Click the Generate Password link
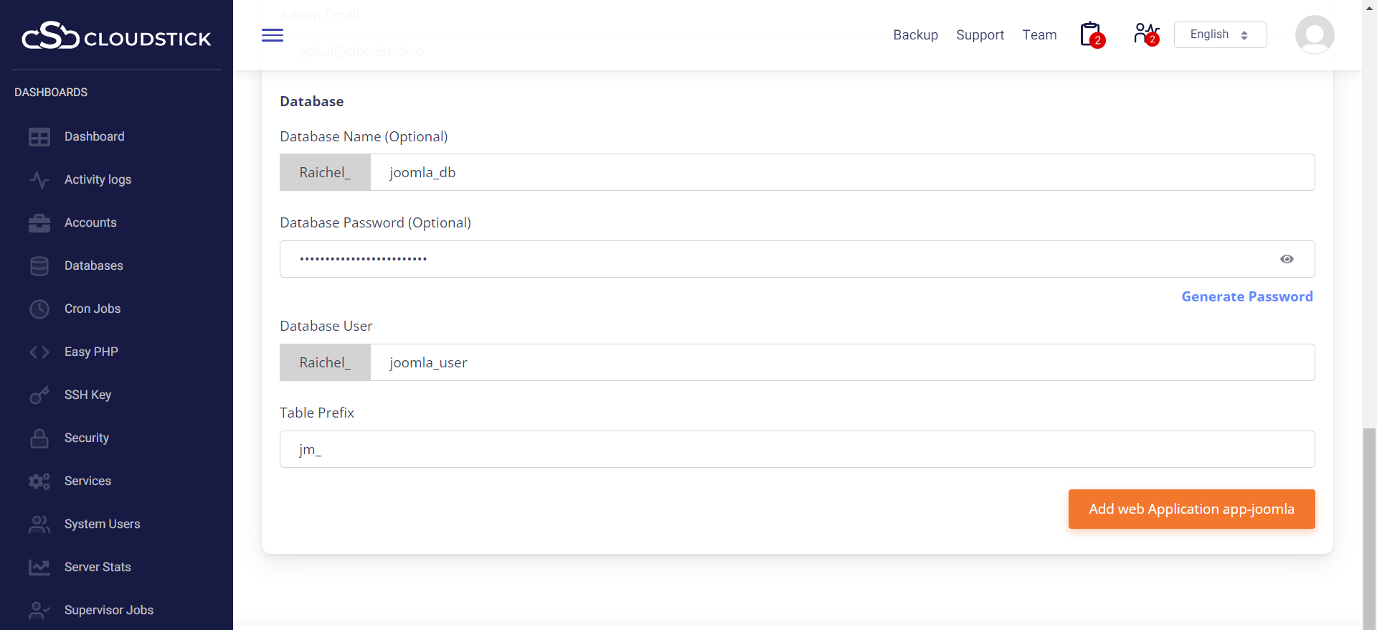The image size is (1377, 630). pos(1246,296)
